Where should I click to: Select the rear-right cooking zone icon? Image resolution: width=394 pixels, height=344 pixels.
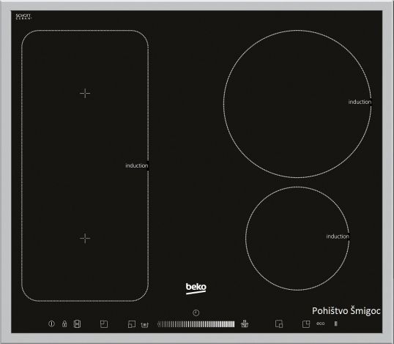[306, 324]
